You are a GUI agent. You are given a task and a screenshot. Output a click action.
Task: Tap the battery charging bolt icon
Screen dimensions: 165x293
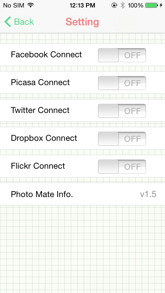(161, 5)
